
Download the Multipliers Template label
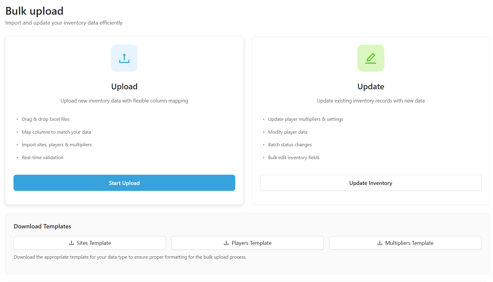(x=409, y=243)
